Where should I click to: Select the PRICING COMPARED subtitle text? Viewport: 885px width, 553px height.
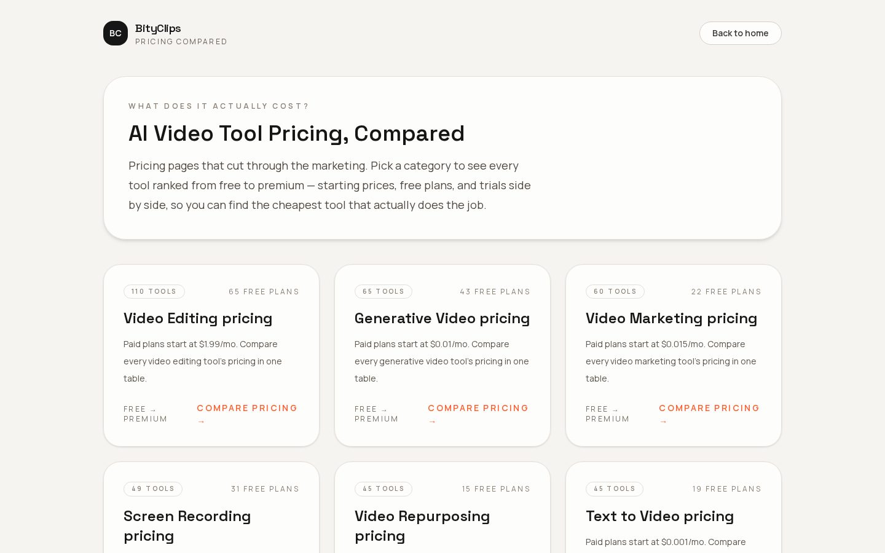click(181, 42)
